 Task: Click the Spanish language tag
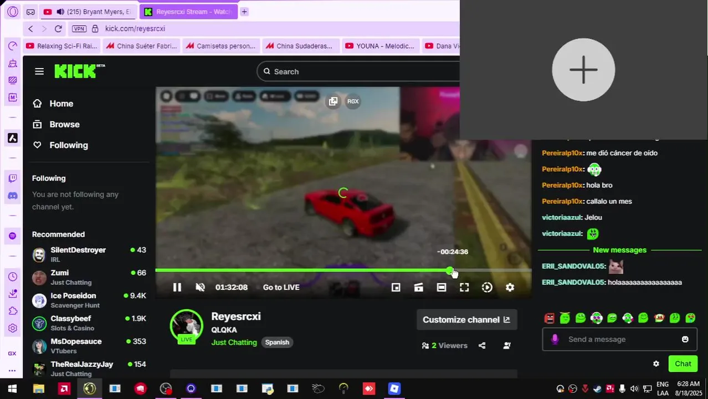[x=277, y=342]
